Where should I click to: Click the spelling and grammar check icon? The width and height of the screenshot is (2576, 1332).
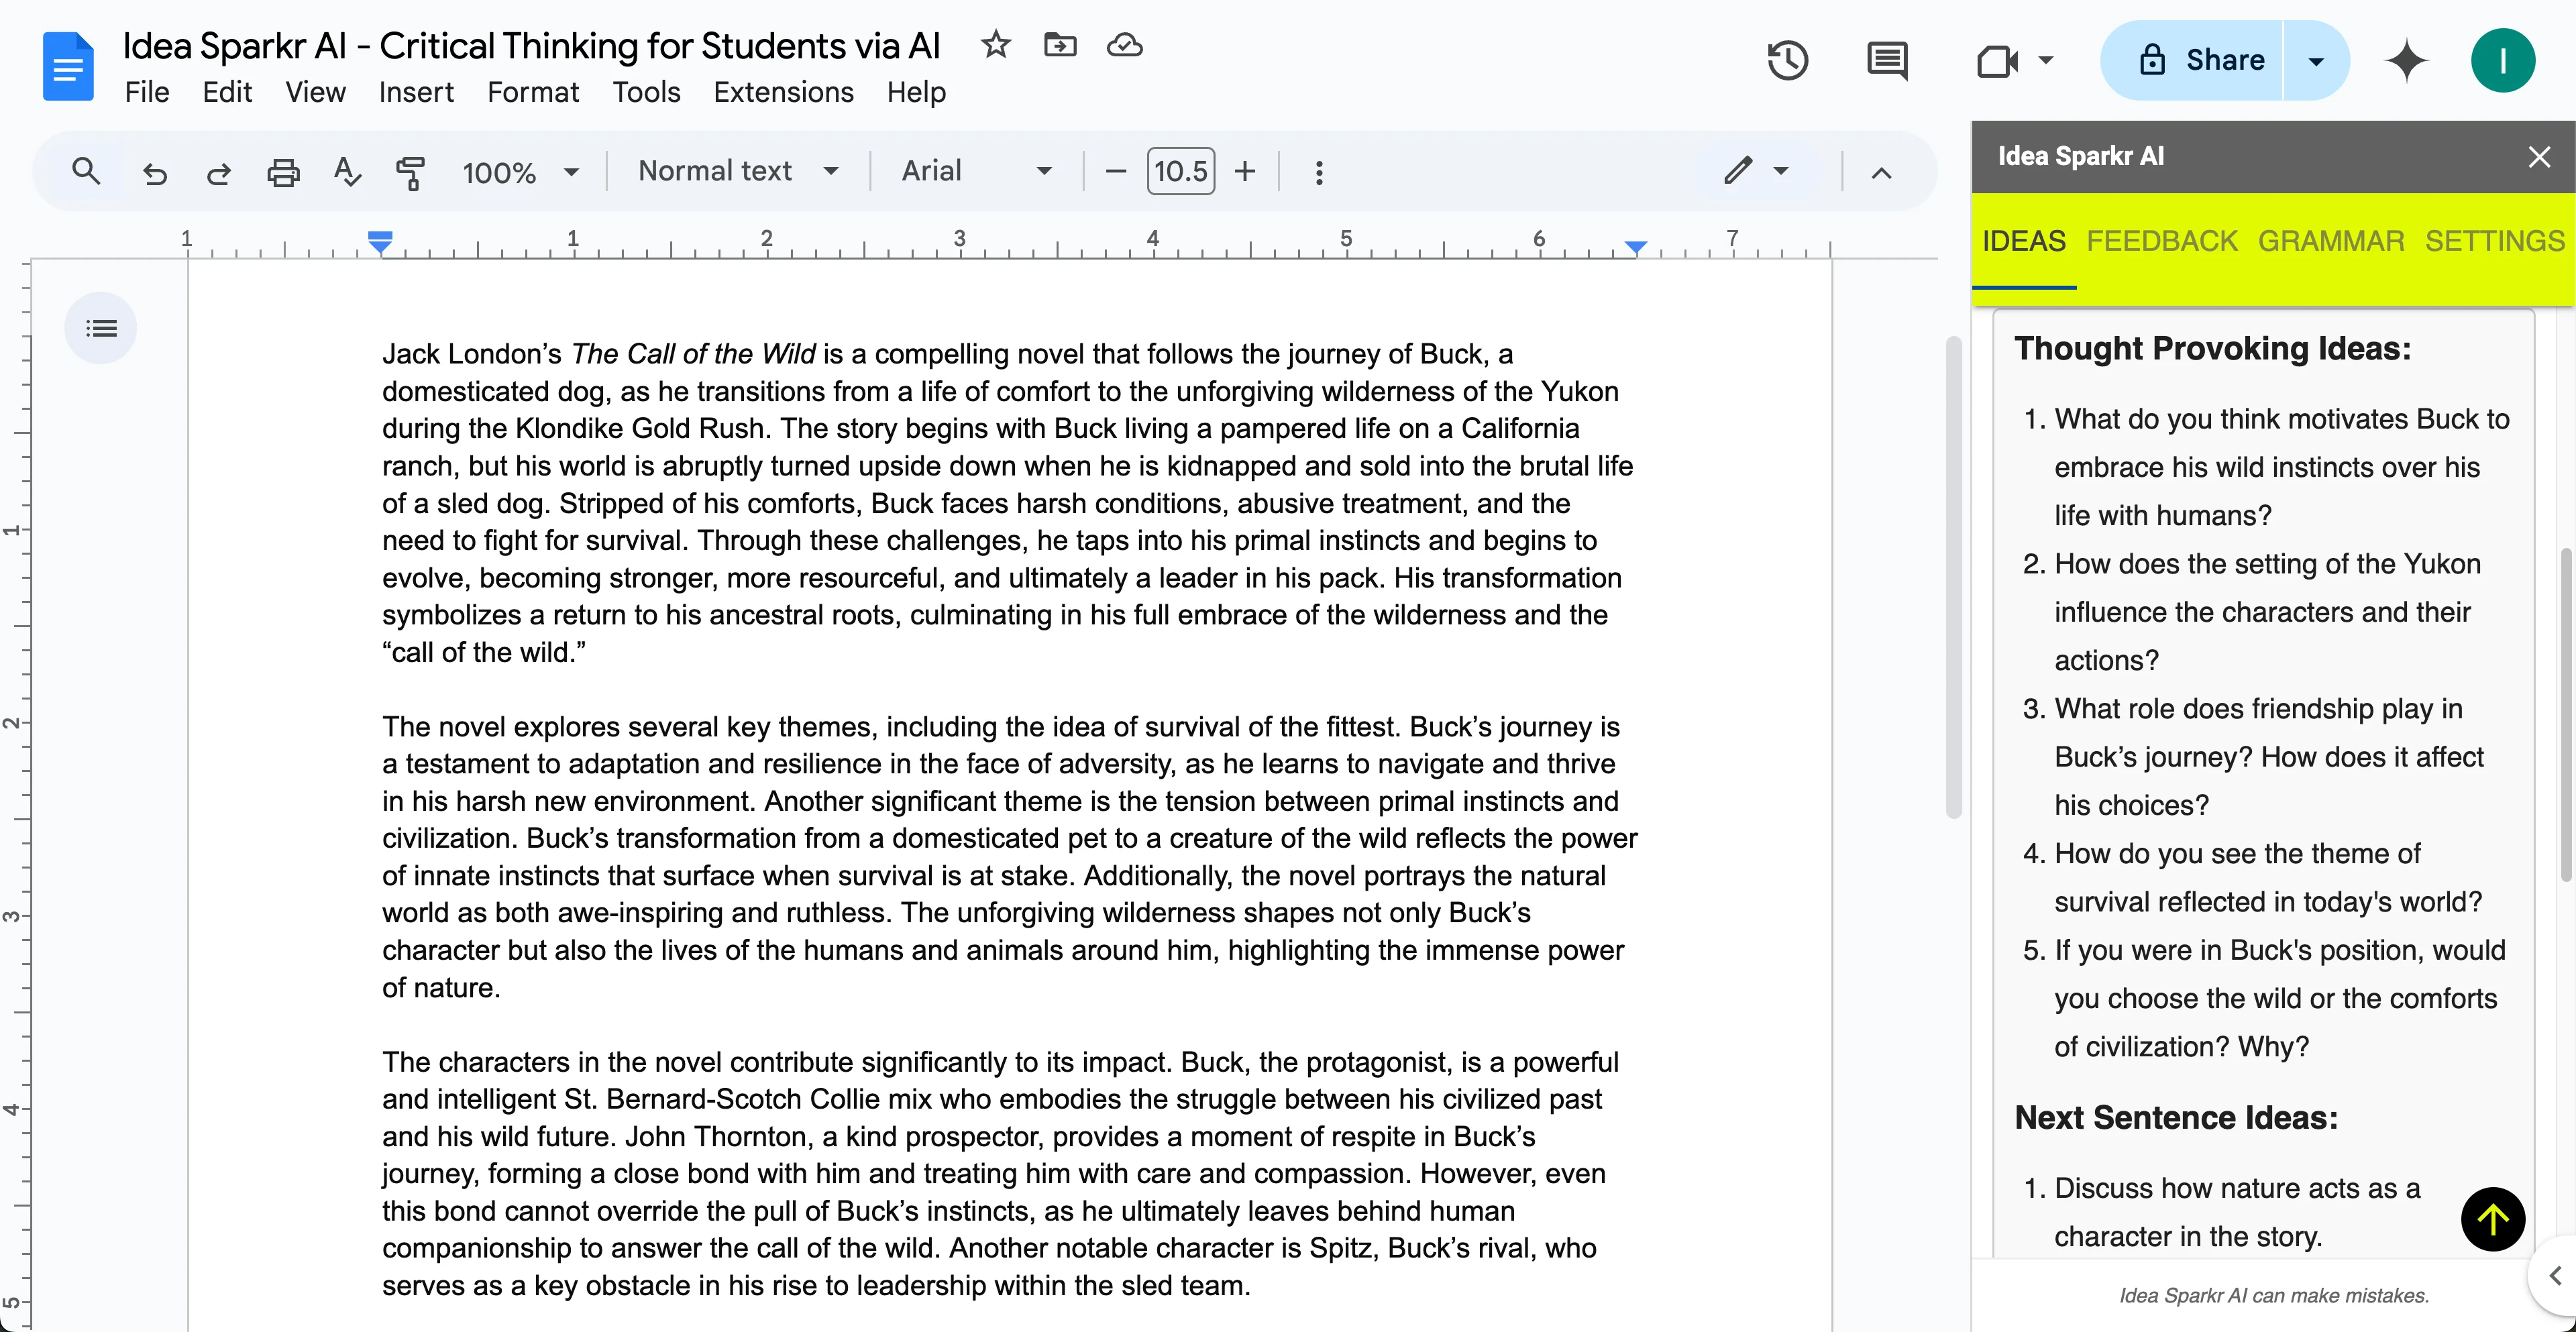pos(346,173)
